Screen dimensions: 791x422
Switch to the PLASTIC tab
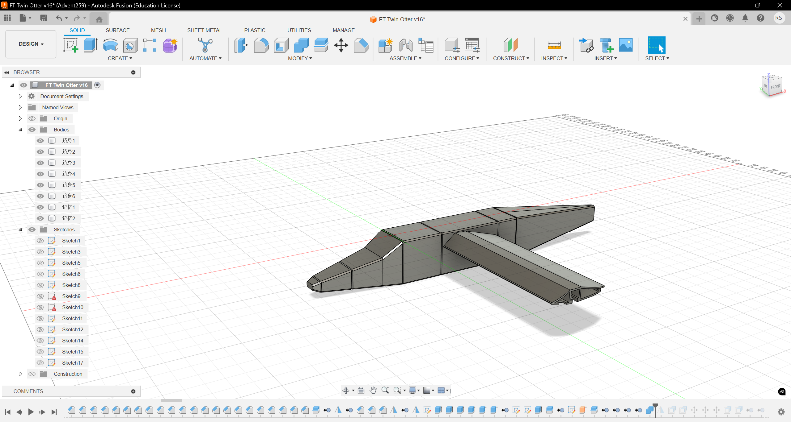pyautogui.click(x=255, y=30)
